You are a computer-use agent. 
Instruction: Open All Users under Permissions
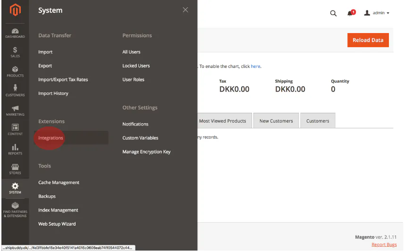[131, 52]
